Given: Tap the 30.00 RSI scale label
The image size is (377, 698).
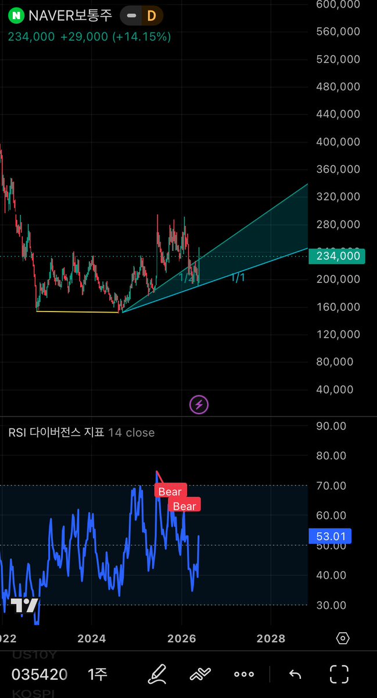Looking at the screenshot, I should pyautogui.click(x=330, y=605).
